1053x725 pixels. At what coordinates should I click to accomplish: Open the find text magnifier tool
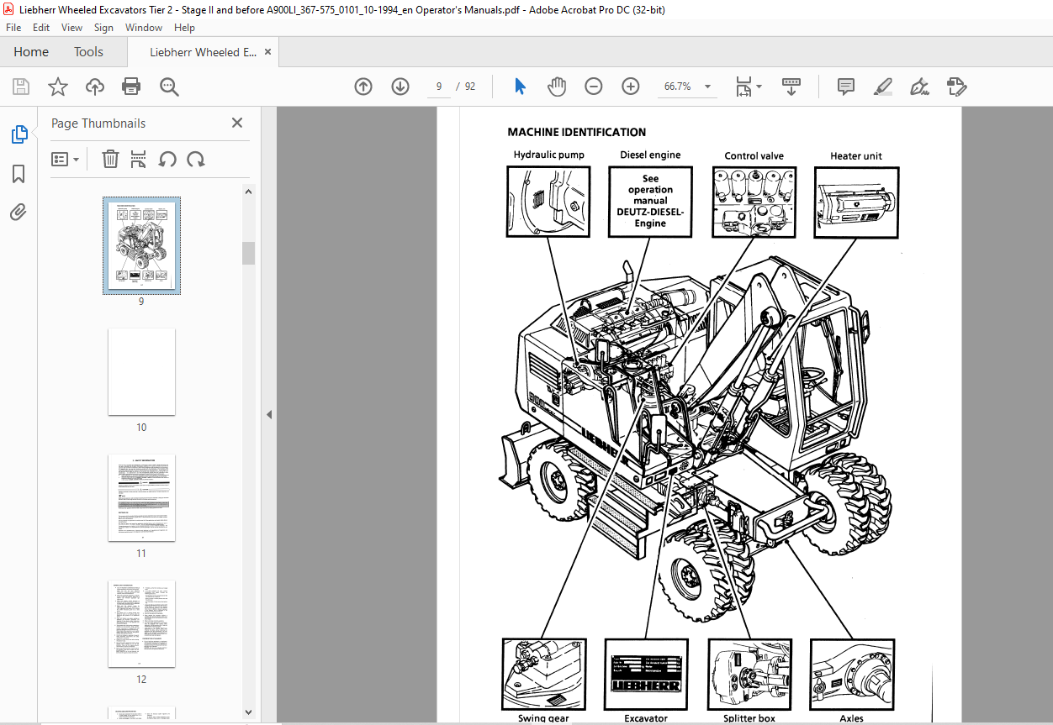169,87
